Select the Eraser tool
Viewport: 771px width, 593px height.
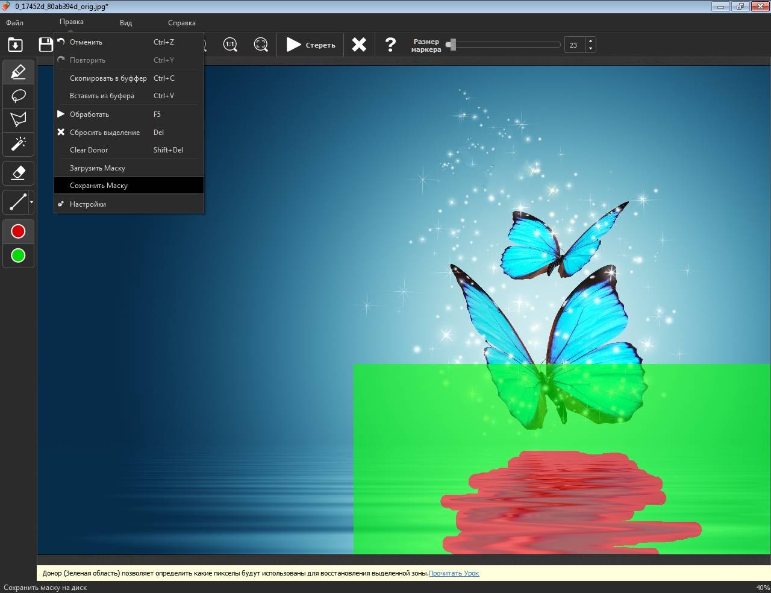pos(18,173)
